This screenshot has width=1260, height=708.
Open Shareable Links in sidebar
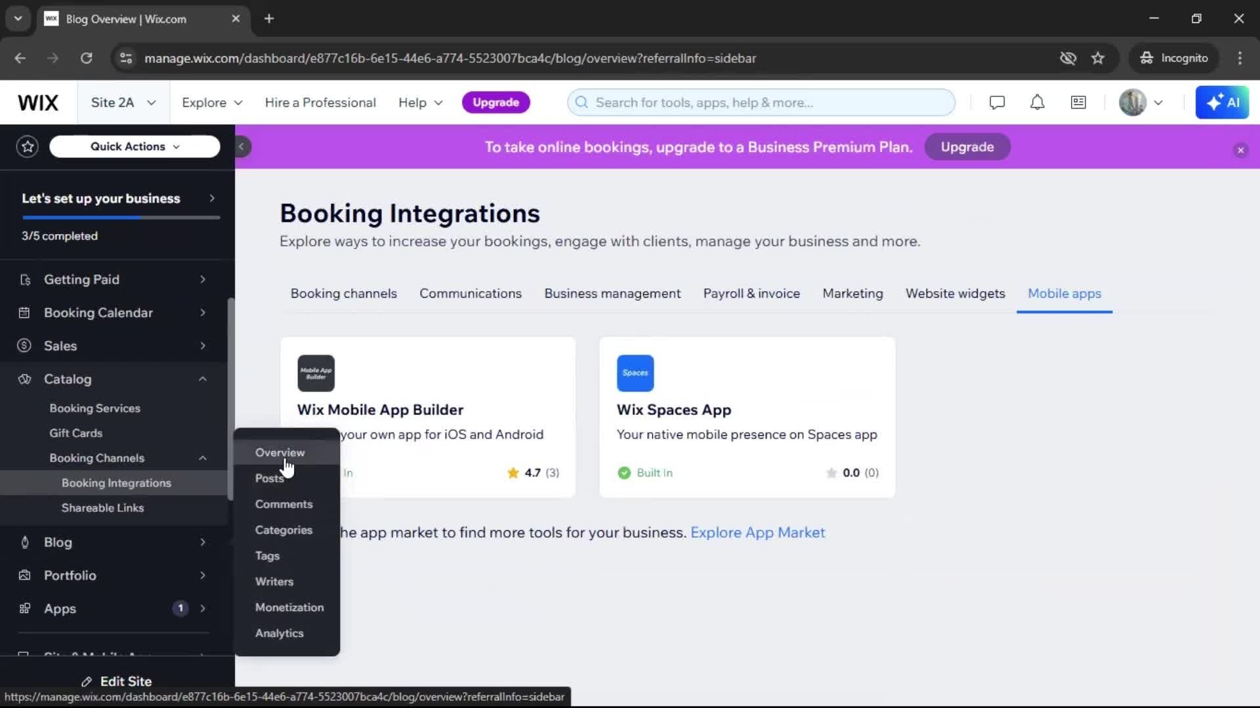pyautogui.click(x=102, y=508)
